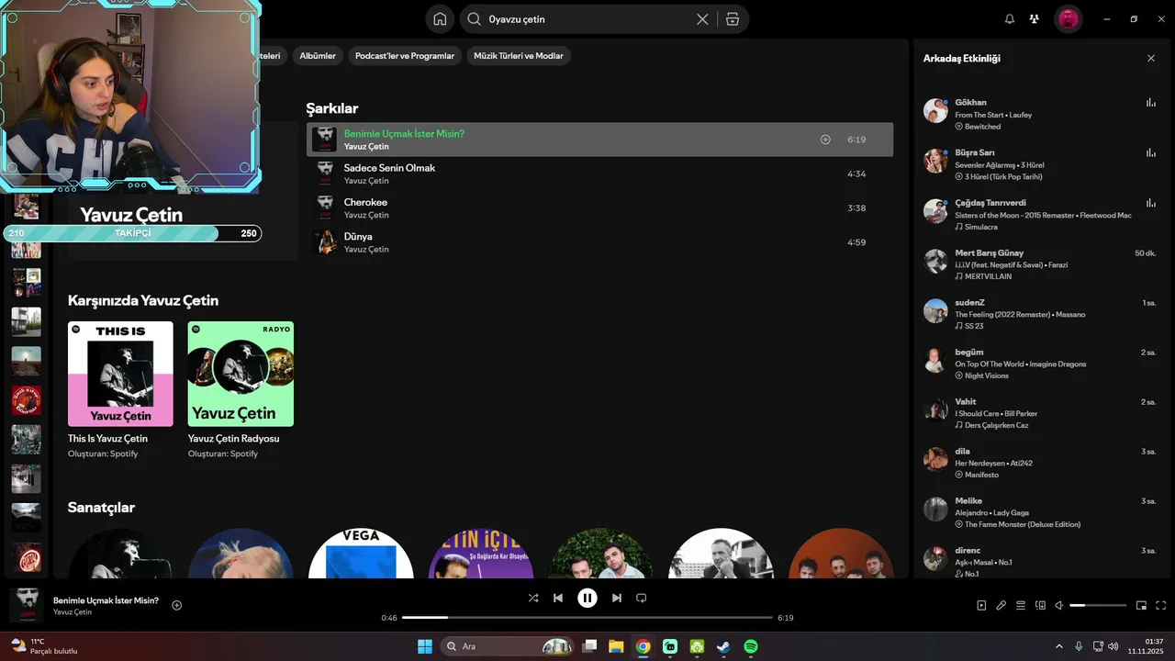Toggle repeat mode

point(642,598)
